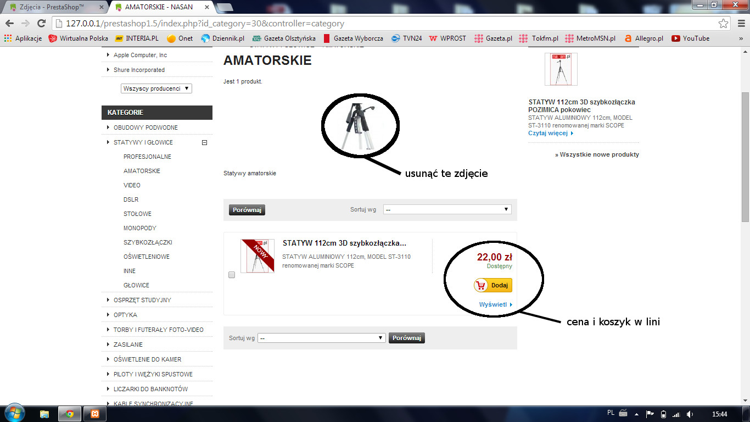
Task: Open the OŚWIETLENIE DO KAMER category
Action: (147, 359)
